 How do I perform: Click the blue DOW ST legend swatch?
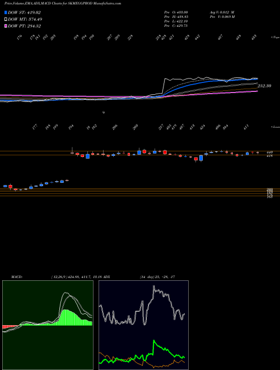click(6, 12)
